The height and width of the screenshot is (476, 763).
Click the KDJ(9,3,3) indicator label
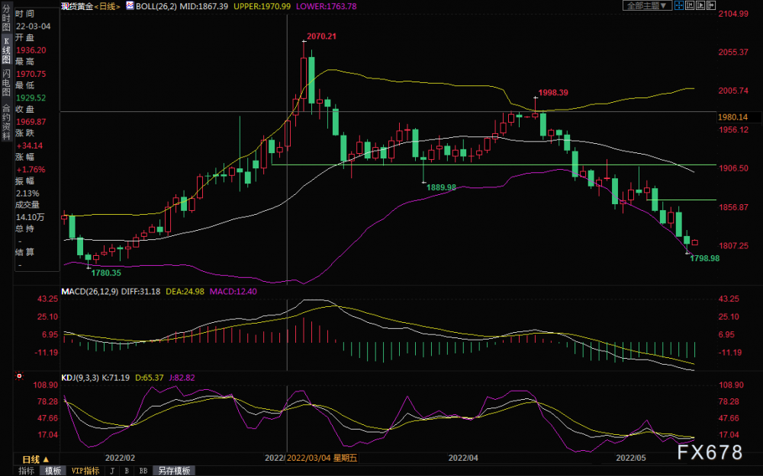81,378
